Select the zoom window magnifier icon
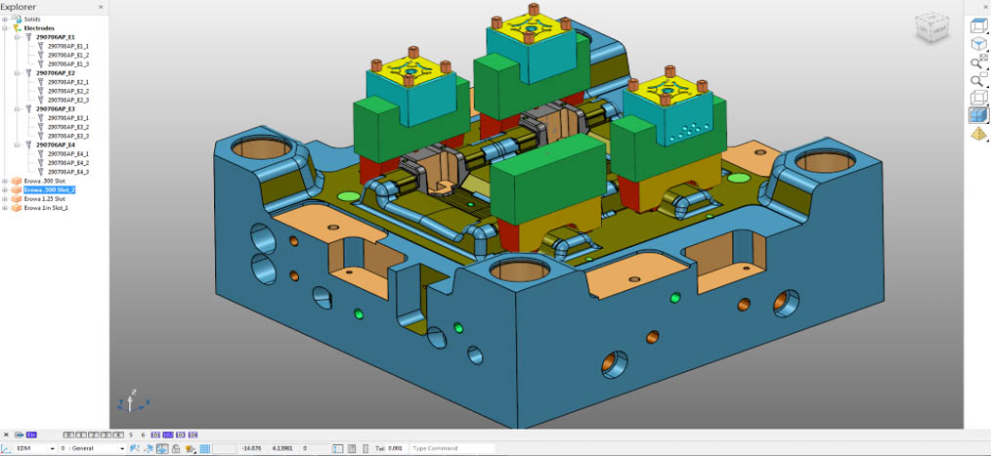This screenshot has width=991, height=456. 977,79
